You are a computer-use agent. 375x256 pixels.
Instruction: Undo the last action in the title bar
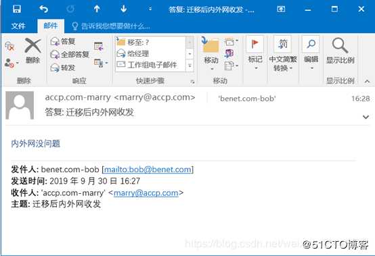pyautogui.click(x=44, y=9)
